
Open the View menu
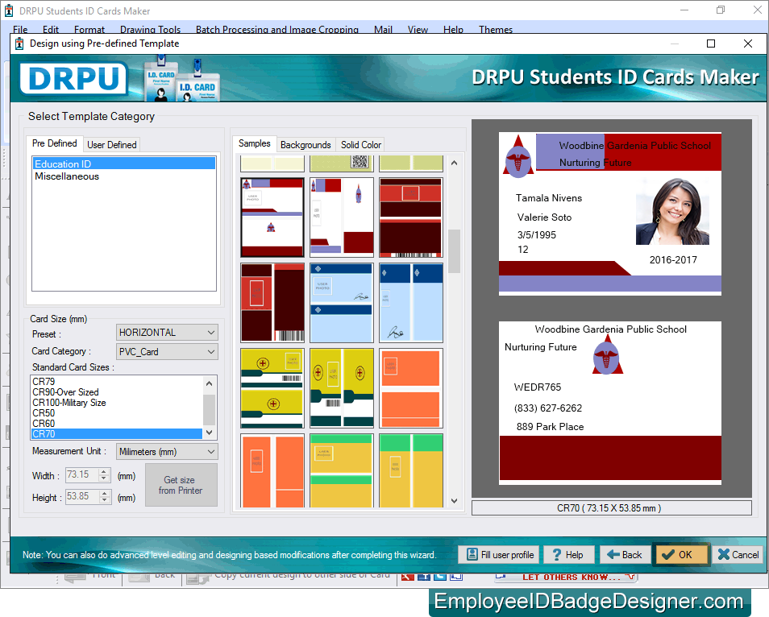[x=418, y=30]
